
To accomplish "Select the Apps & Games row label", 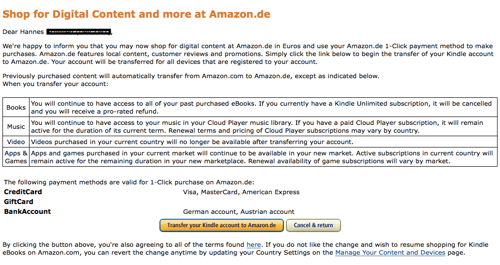I will point(16,157).
